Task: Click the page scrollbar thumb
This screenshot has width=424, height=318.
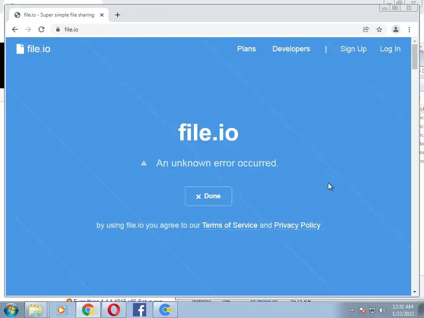Action: (414, 56)
